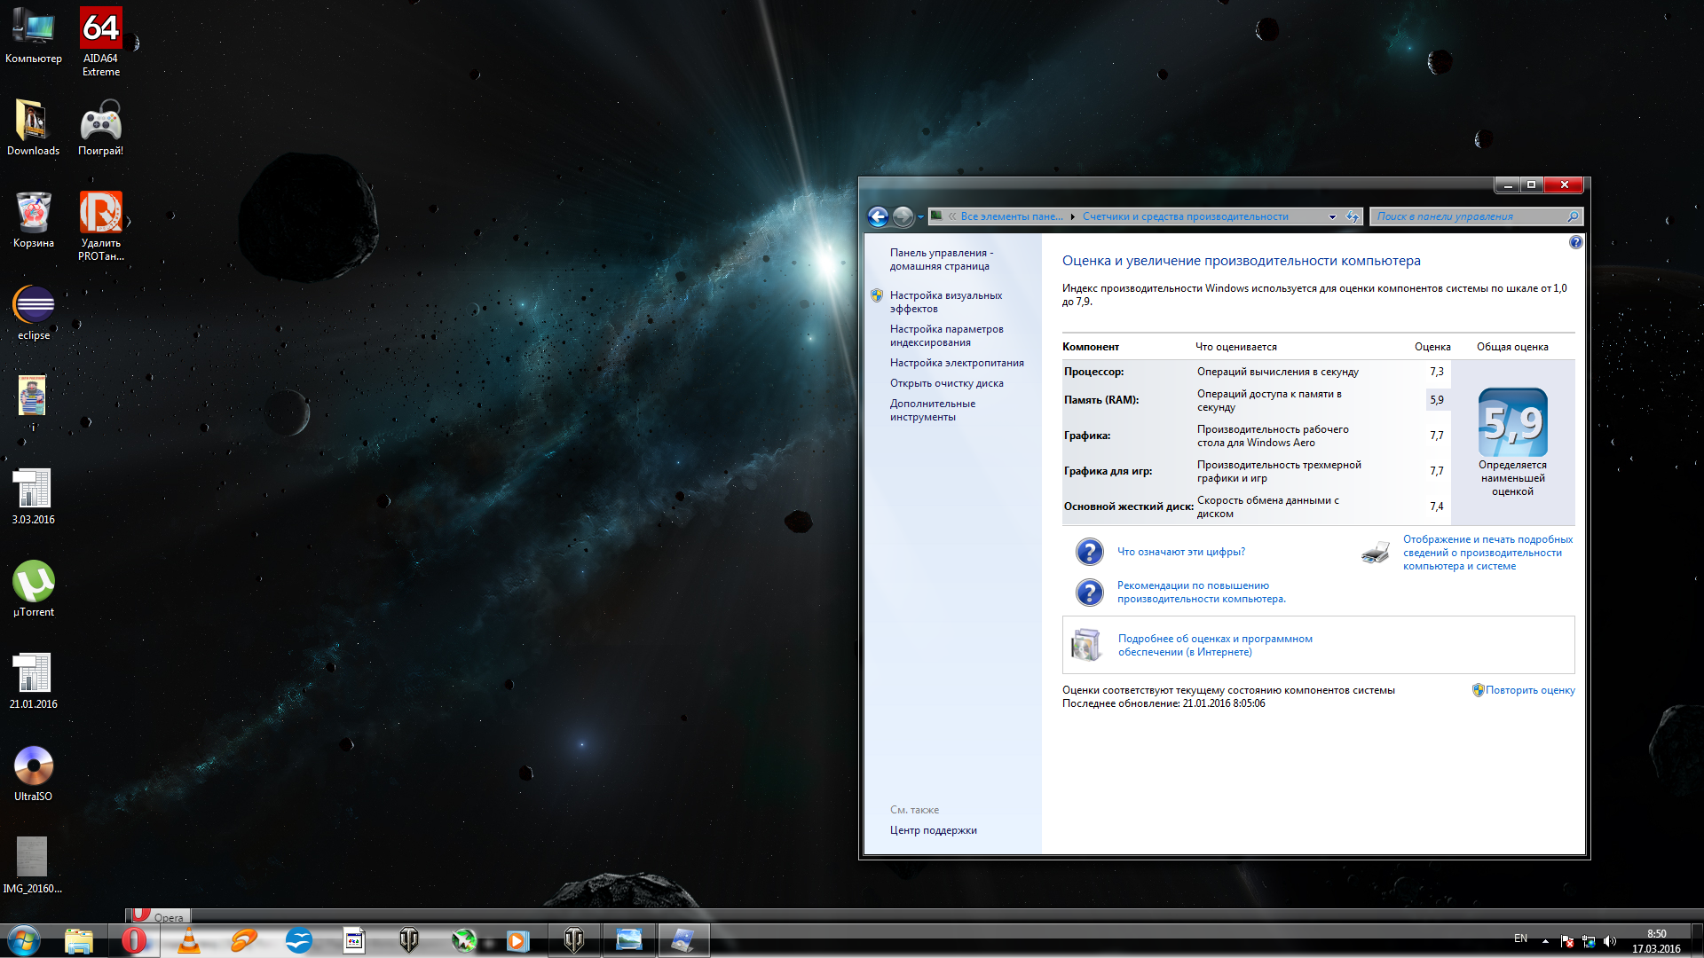
Task: Click the Счетчики и средства производительности breadcrumb
Action: click(x=1185, y=216)
